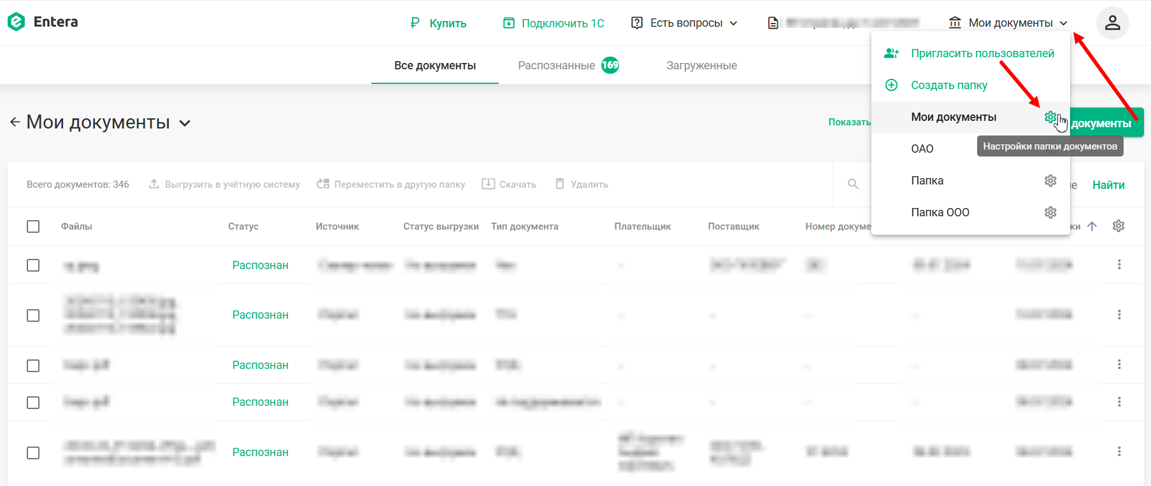
Task: Tick the checkbox of the third document row
Action: [33, 366]
